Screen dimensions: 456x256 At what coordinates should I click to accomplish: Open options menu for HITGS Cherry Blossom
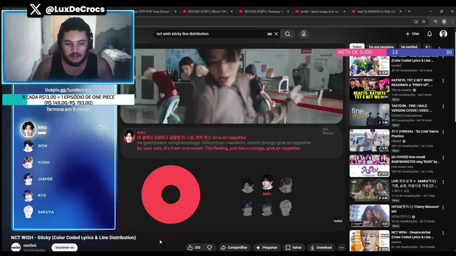[x=443, y=208]
